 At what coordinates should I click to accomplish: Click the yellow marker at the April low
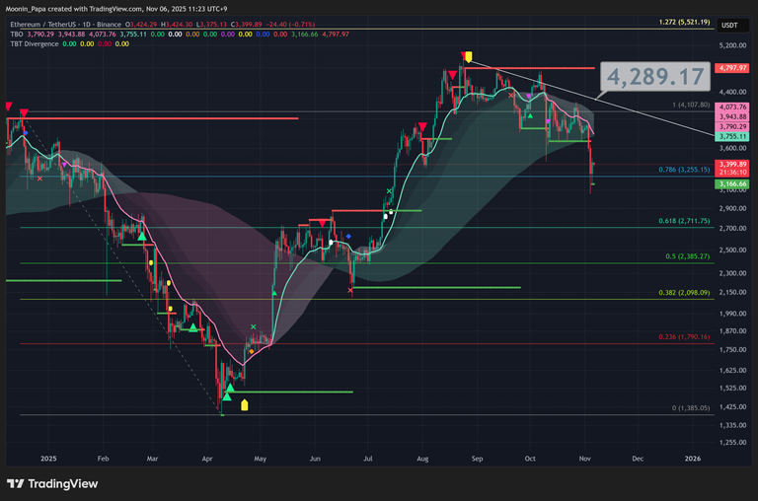tap(245, 404)
